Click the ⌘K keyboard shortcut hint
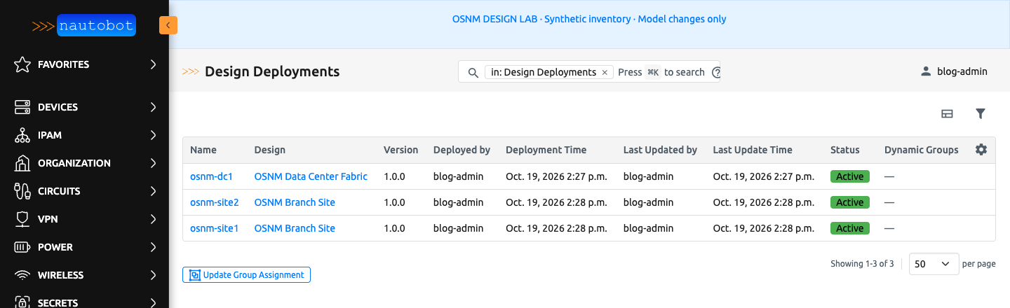The image size is (1010, 308). click(653, 72)
